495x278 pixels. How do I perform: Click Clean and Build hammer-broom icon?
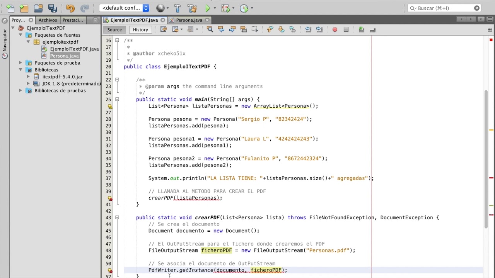coord(192,8)
